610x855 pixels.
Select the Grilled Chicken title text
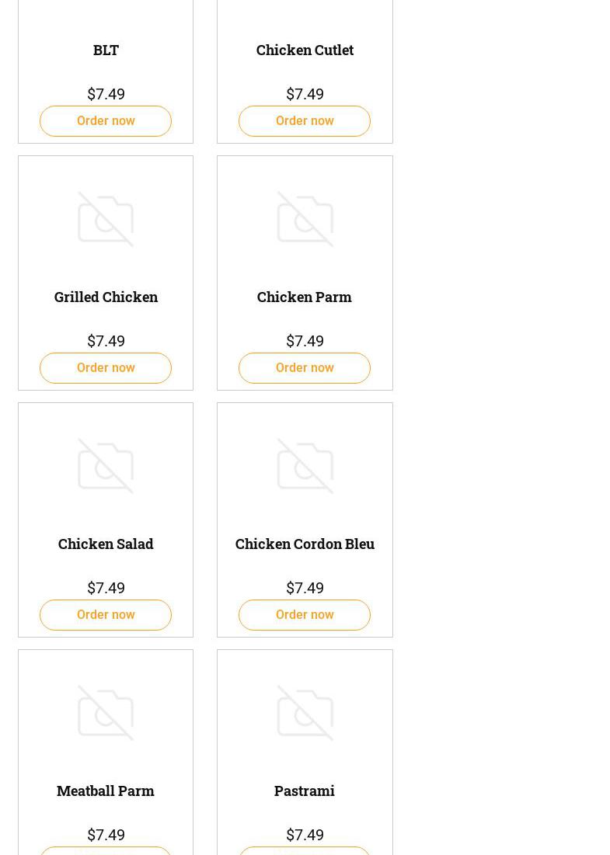pyautogui.click(x=106, y=297)
